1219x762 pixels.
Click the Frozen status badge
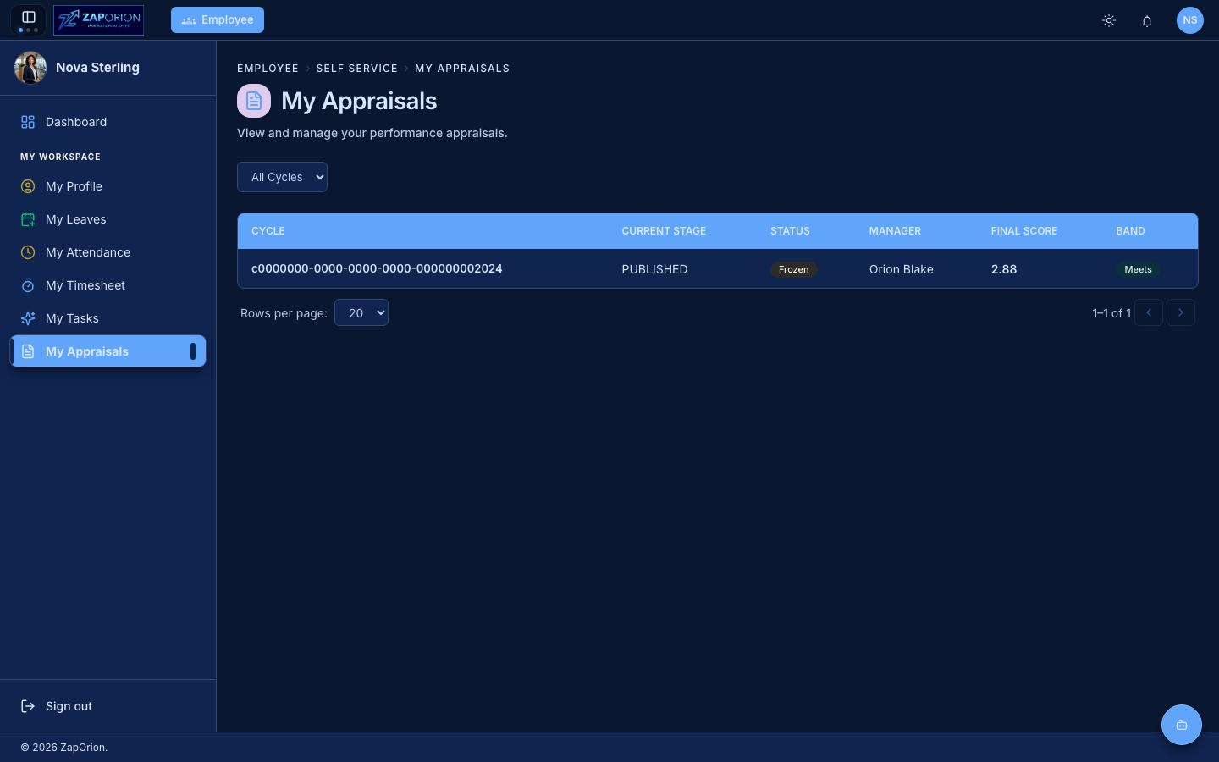[x=793, y=269]
